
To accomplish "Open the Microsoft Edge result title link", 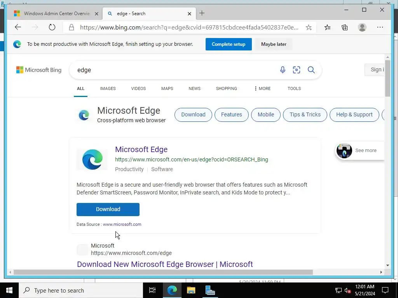I will [141, 149].
